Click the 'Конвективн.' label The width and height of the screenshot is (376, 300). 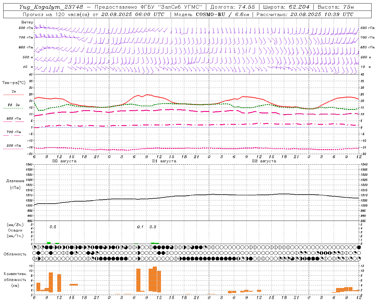(15, 274)
